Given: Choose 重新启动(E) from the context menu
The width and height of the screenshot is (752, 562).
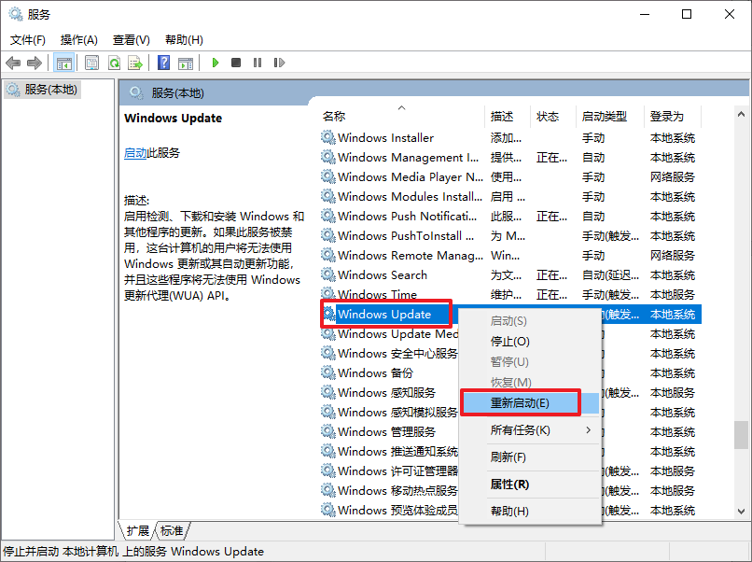Looking at the screenshot, I should point(521,402).
